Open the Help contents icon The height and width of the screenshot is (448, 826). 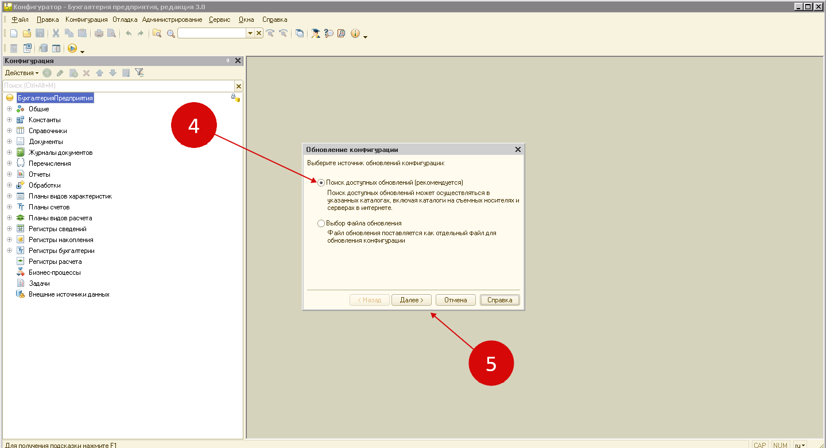click(342, 33)
